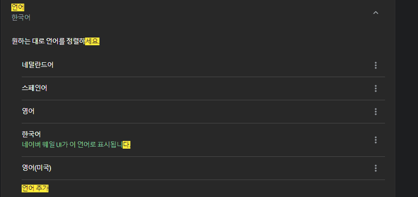Image resolution: width=418 pixels, height=197 pixels.
Task: Select the 한국어 label in the list
Action: click(31, 134)
